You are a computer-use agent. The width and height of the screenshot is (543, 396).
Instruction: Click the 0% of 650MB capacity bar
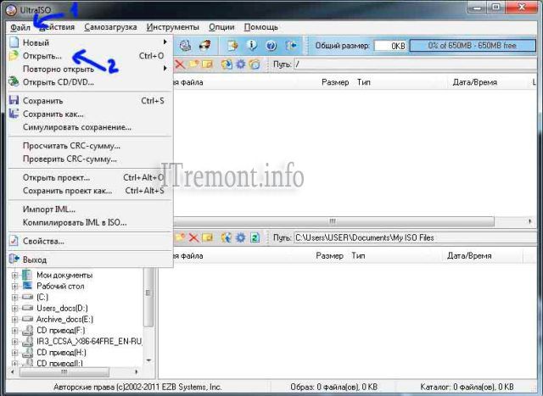point(473,46)
